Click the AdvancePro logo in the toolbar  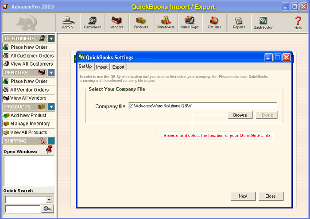27,23
